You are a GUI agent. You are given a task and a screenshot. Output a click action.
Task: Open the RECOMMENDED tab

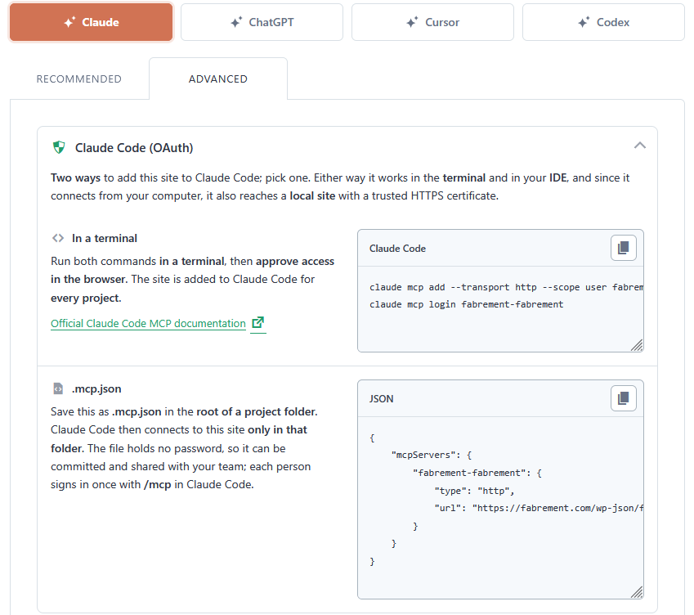pos(78,79)
